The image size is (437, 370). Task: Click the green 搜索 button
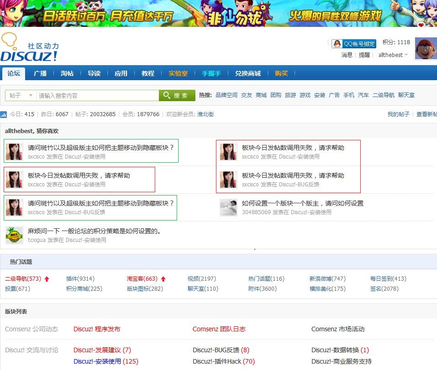coord(177,95)
